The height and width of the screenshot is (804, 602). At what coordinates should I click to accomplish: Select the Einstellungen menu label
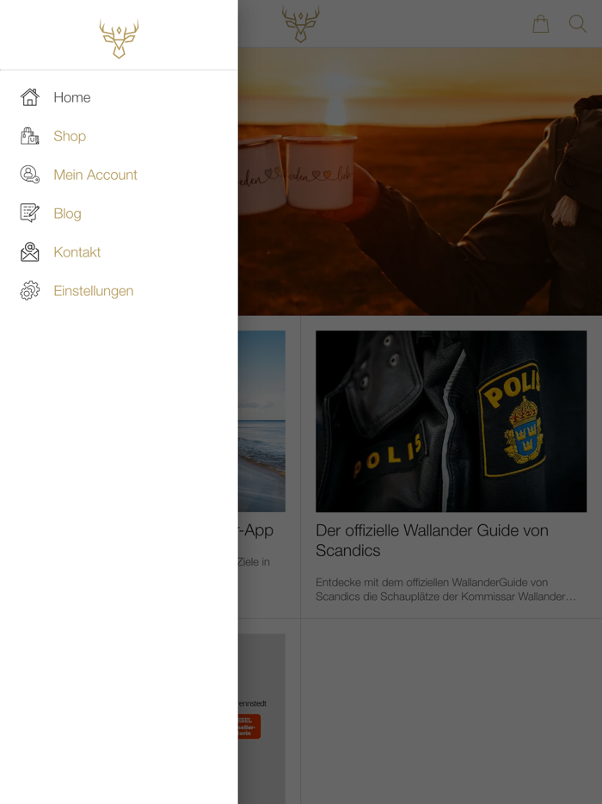point(94,291)
